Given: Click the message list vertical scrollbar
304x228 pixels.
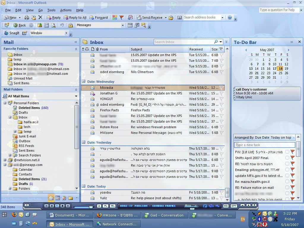Looking at the screenshot, I should tap(227, 124).
